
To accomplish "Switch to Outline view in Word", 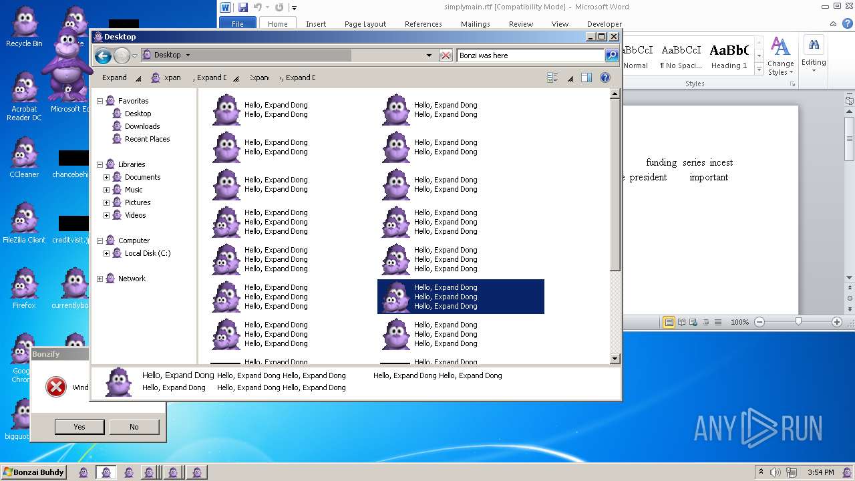I will click(706, 322).
